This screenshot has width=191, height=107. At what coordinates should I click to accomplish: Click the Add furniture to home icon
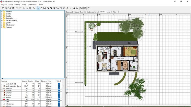click(34, 8)
